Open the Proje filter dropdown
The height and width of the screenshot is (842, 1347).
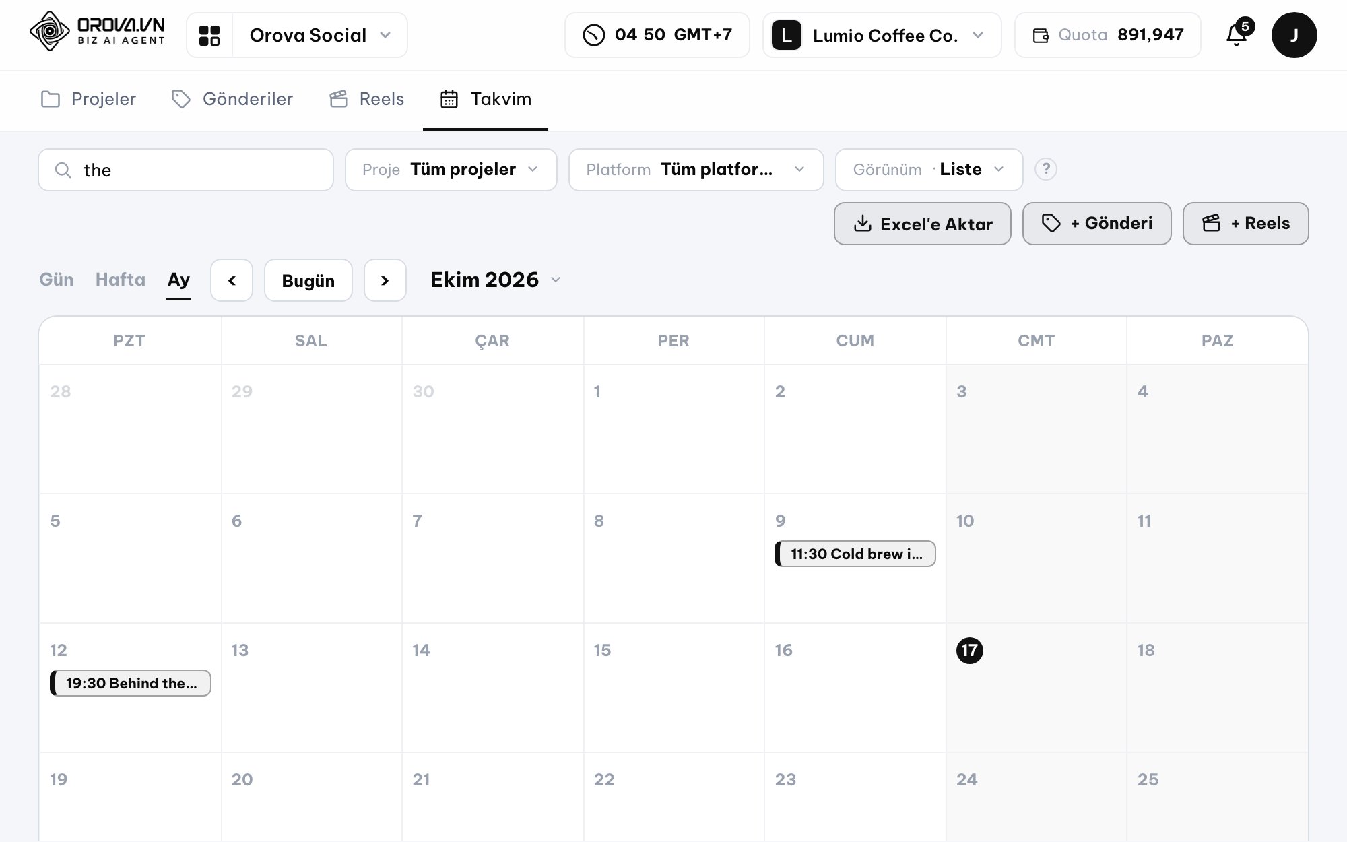coord(451,170)
